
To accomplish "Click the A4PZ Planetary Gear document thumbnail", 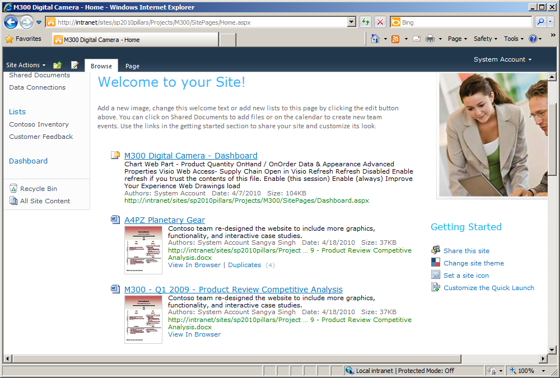I will pos(143,250).
